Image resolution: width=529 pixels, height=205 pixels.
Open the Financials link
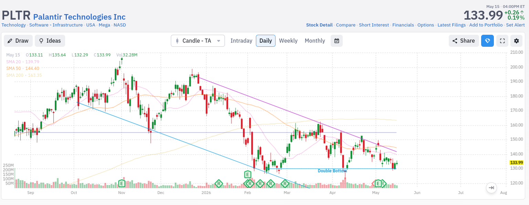tap(403, 25)
